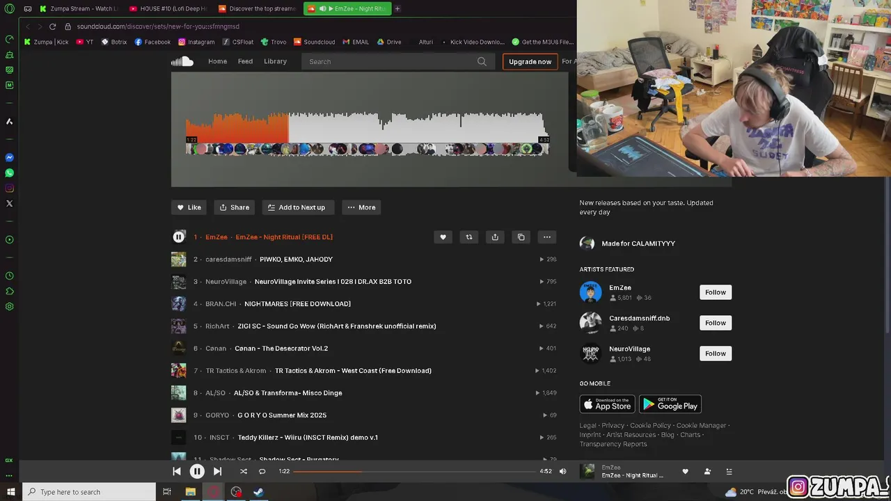Play NIGHTMARES [FREE DOWNLOAD] track
Viewport: 891px width, 501px height.
point(297,304)
